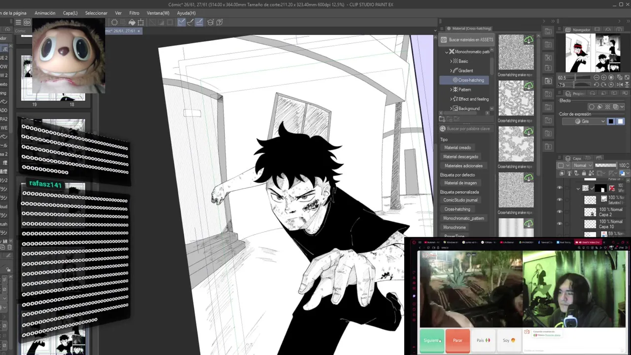Collapse the Monochromatic pattern tree node

(x=447, y=52)
